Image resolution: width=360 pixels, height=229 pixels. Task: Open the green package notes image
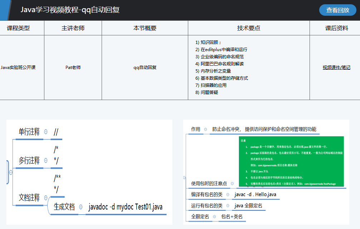tap(291, 161)
